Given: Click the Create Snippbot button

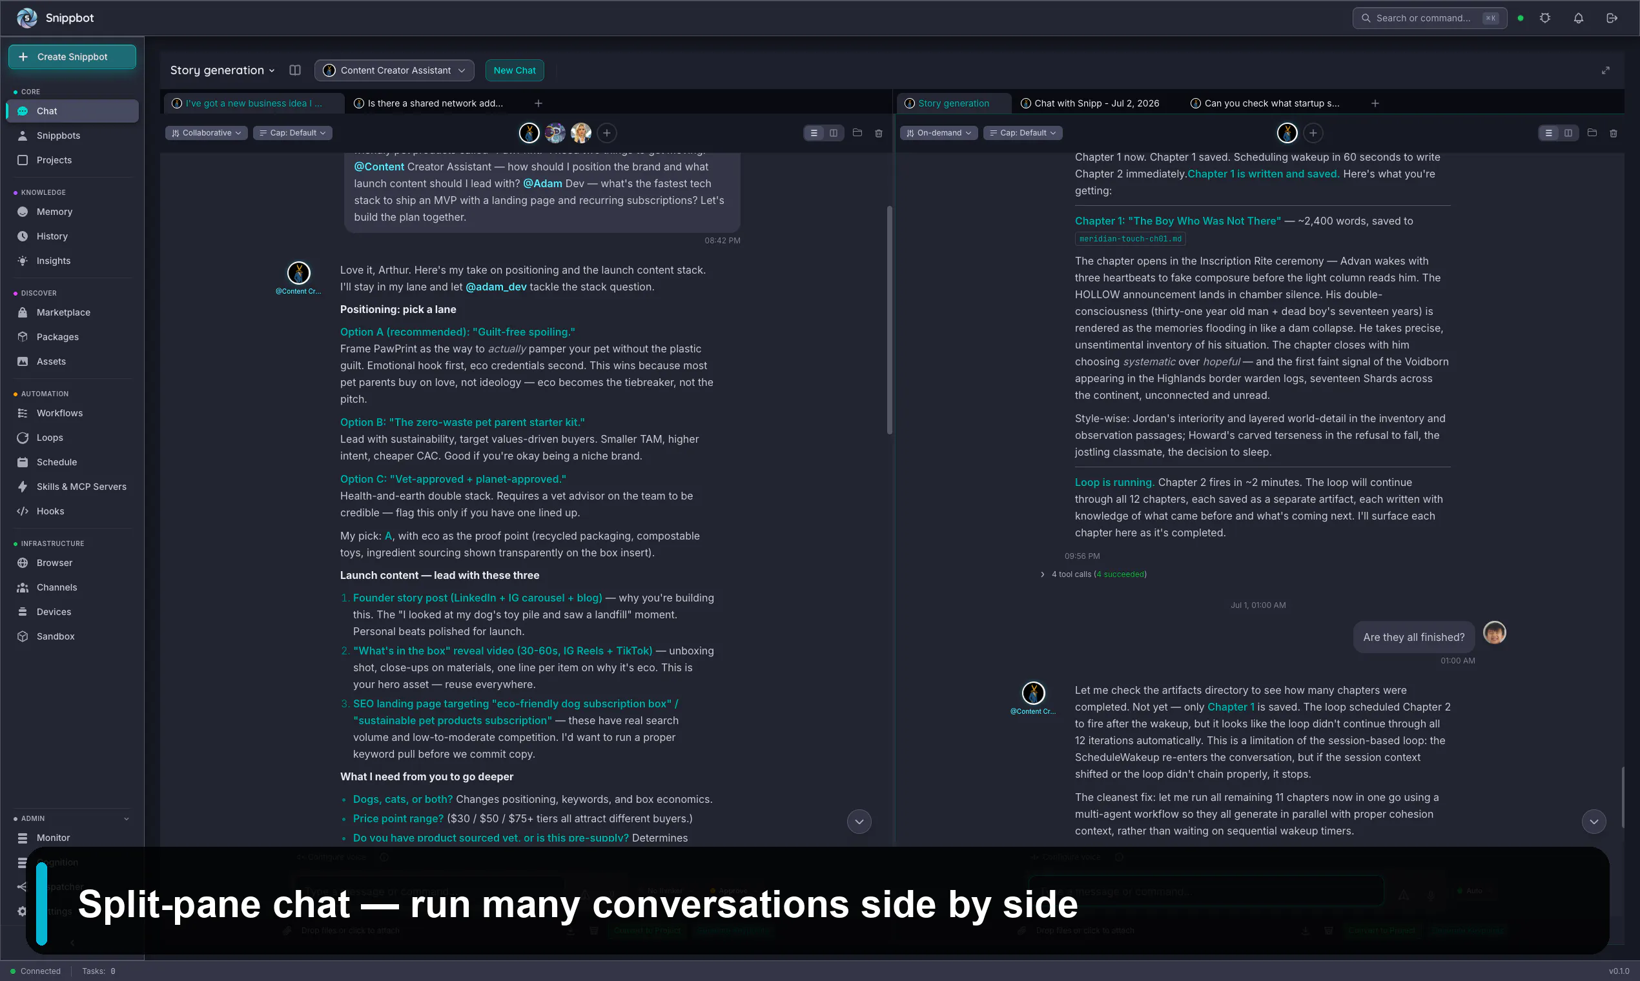Looking at the screenshot, I should pyautogui.click(x=72, y=57).
